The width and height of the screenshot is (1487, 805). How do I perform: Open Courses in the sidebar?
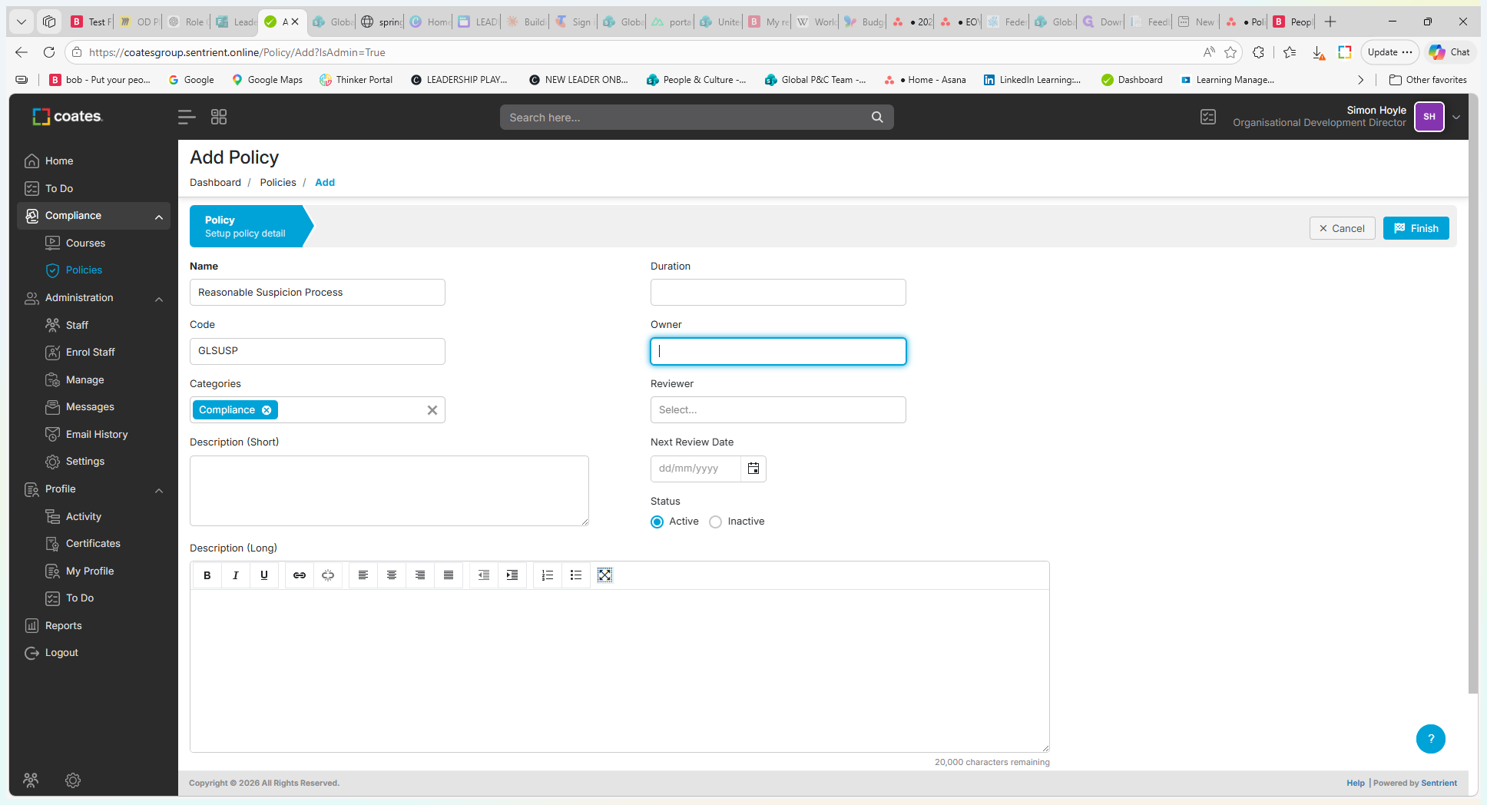tap(85, 243)
